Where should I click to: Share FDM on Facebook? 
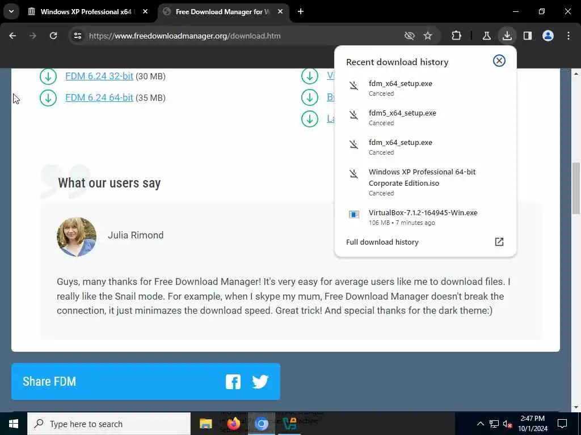[x=233, y=382]
